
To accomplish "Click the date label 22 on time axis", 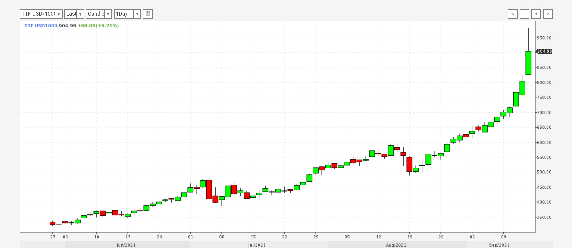I will (285, 237).
